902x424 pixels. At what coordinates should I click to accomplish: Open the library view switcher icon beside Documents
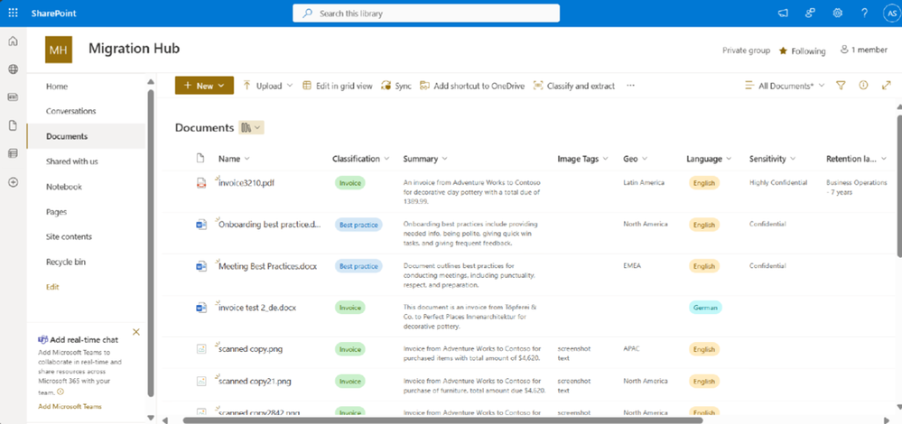[251, 128]
